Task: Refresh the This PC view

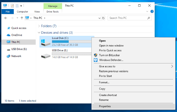Action: click(x=103, y=18)
